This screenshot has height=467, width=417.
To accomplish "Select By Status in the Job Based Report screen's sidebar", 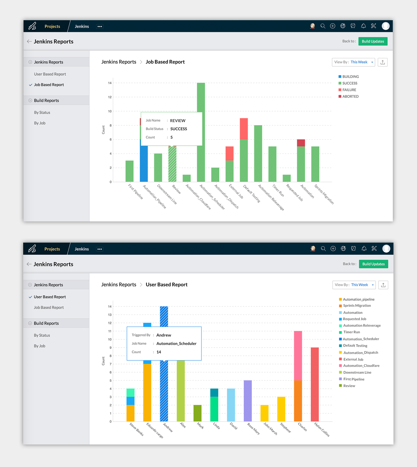I will pyautogui.click(x=42, y=113).
